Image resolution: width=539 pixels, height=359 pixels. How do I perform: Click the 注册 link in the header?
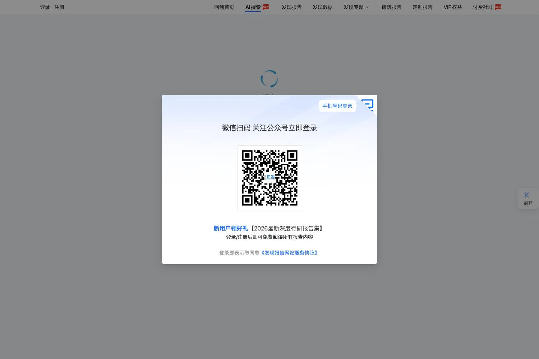pyautogui.click(x=59, y=7)
